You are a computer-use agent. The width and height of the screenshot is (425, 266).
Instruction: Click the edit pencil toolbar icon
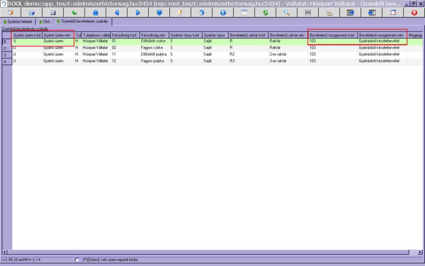click(180, 12)
